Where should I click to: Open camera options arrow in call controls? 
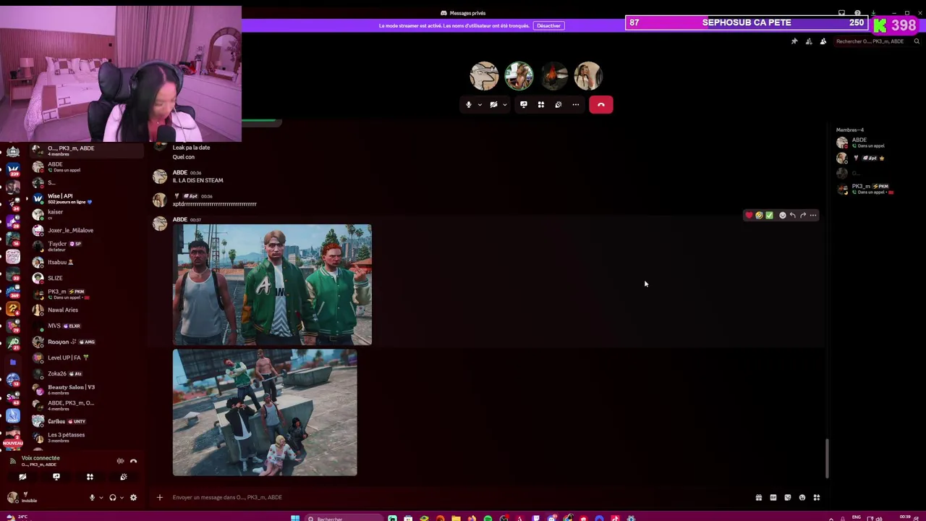[504, 104]
